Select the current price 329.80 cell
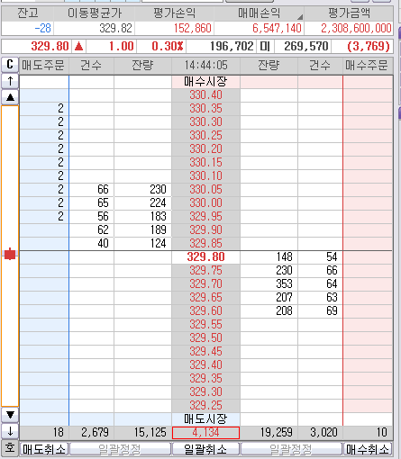 (x=205, y=257)
